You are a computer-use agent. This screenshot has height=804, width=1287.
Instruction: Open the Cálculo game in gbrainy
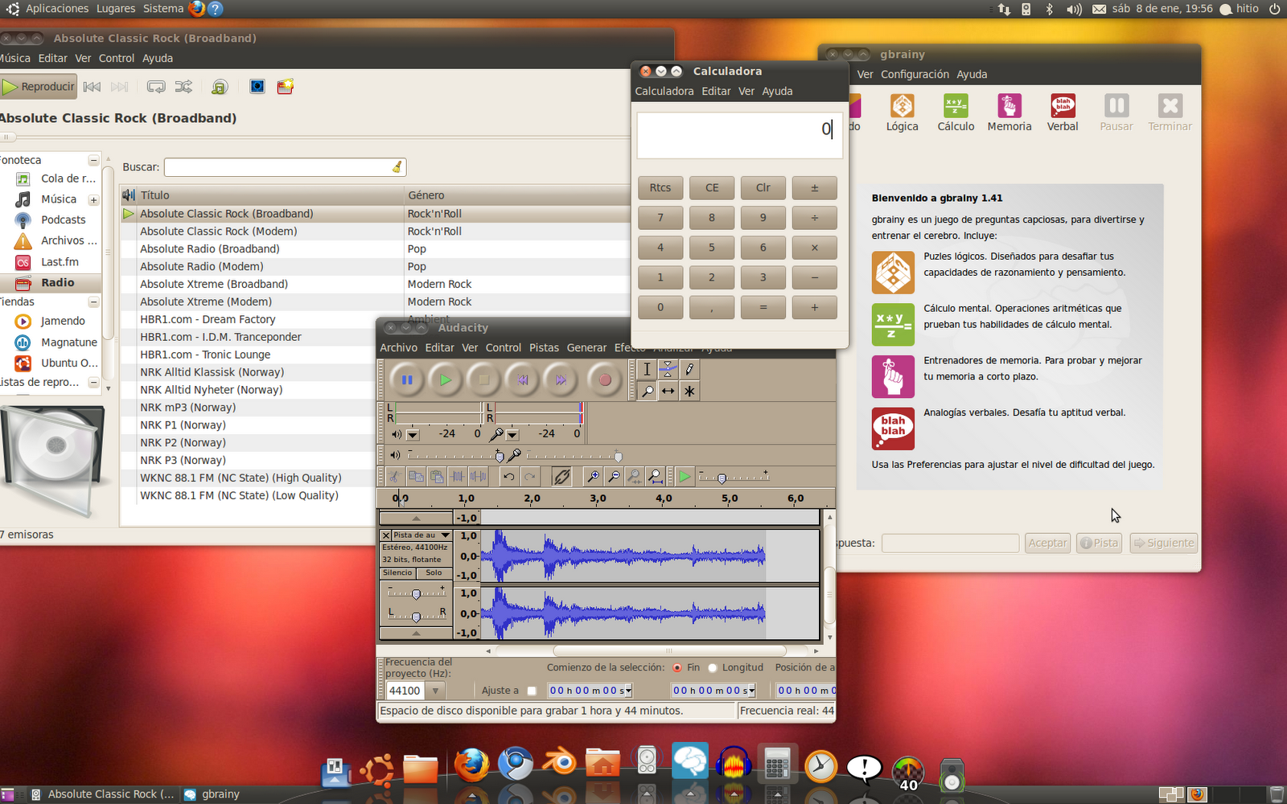click(x=956, y=113)
